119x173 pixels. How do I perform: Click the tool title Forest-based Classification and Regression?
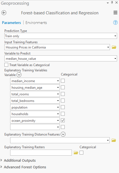tap(60, 13)
